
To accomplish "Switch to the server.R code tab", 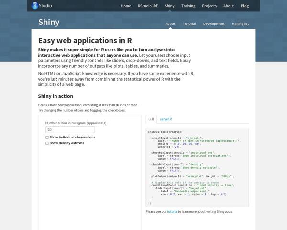I will [x=166, y=119].
